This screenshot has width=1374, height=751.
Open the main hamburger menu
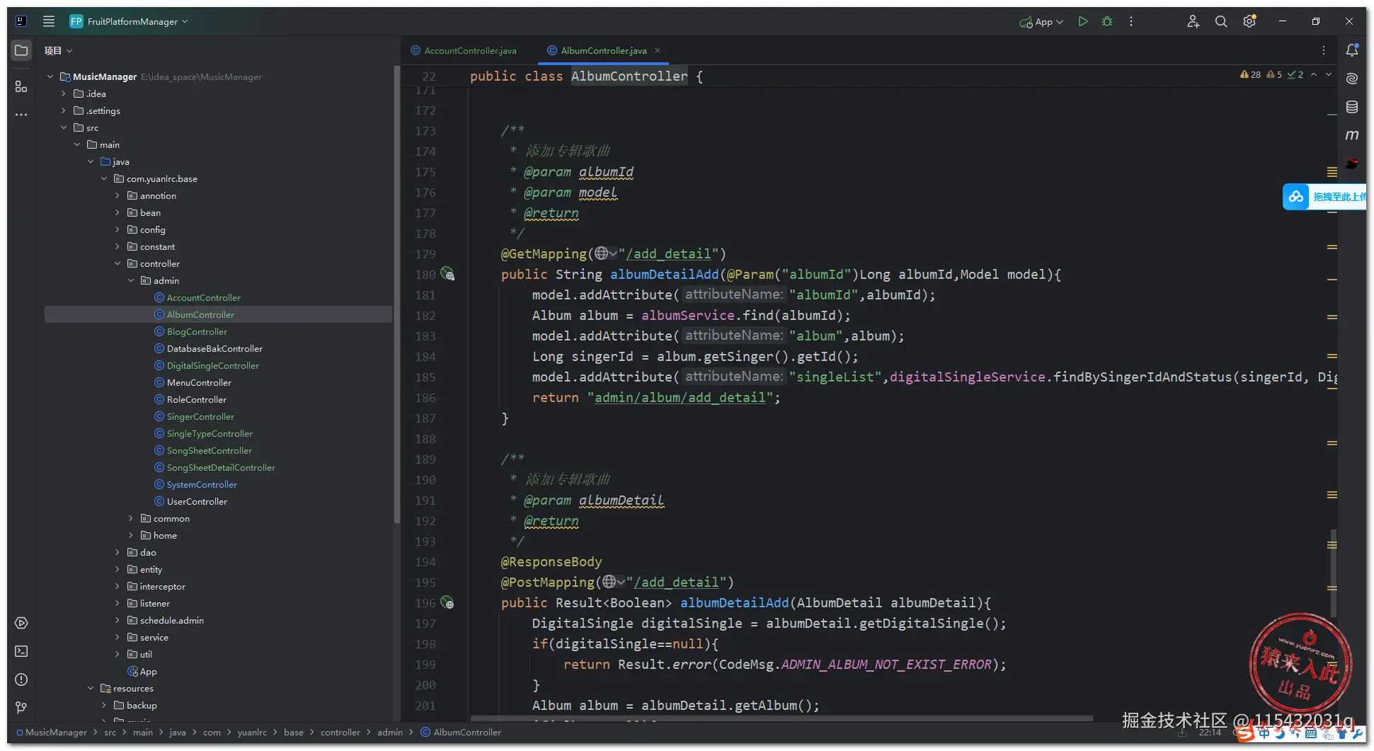(49, 21)
